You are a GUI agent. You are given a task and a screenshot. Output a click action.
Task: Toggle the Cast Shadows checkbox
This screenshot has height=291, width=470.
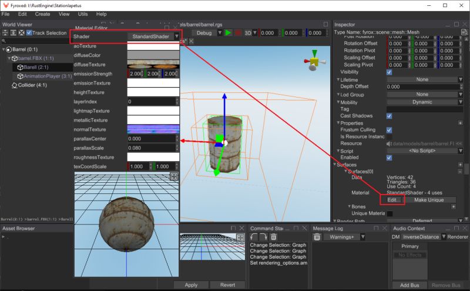(389, 116)
